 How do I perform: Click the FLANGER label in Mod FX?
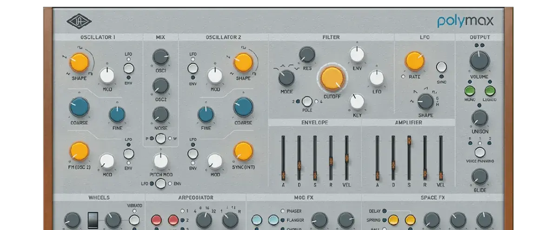tap(295, 220)
